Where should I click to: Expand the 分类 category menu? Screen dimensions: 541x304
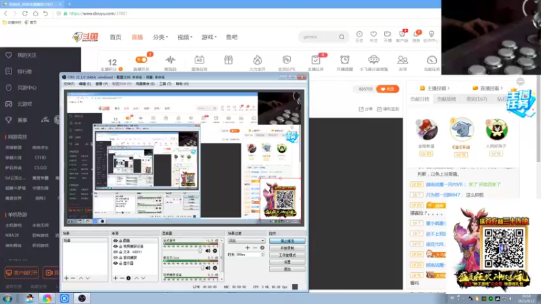tap(160, 37)
